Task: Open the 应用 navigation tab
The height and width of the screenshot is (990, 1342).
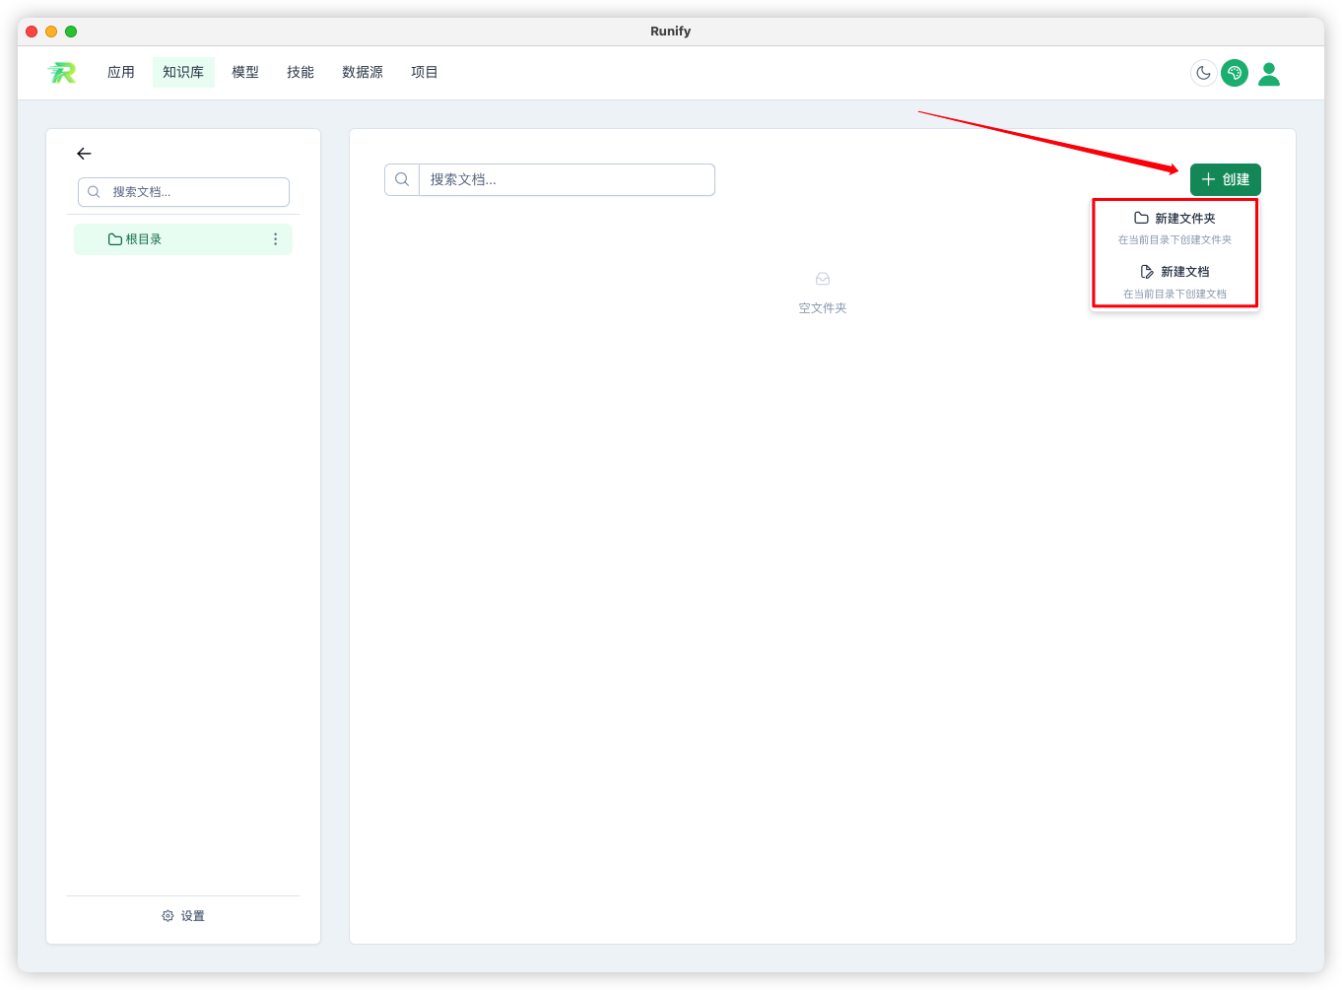Action: (x=121, y=72)
